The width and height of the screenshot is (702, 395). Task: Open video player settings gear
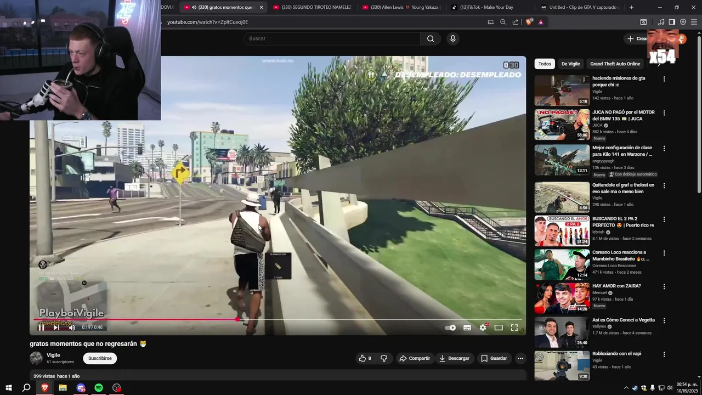483,328
